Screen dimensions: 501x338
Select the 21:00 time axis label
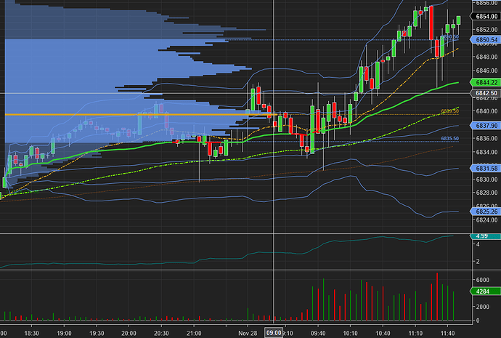[193, 331]
